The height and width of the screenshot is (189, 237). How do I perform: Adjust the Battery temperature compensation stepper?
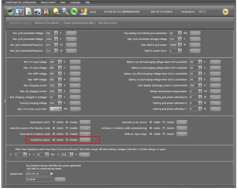[200, 91]
